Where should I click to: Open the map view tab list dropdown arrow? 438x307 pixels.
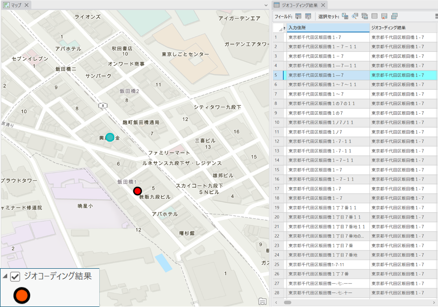coord(266,5)
